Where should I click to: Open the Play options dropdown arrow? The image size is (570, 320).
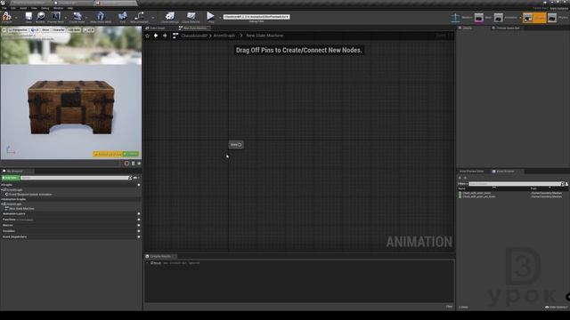pos(220,18)
